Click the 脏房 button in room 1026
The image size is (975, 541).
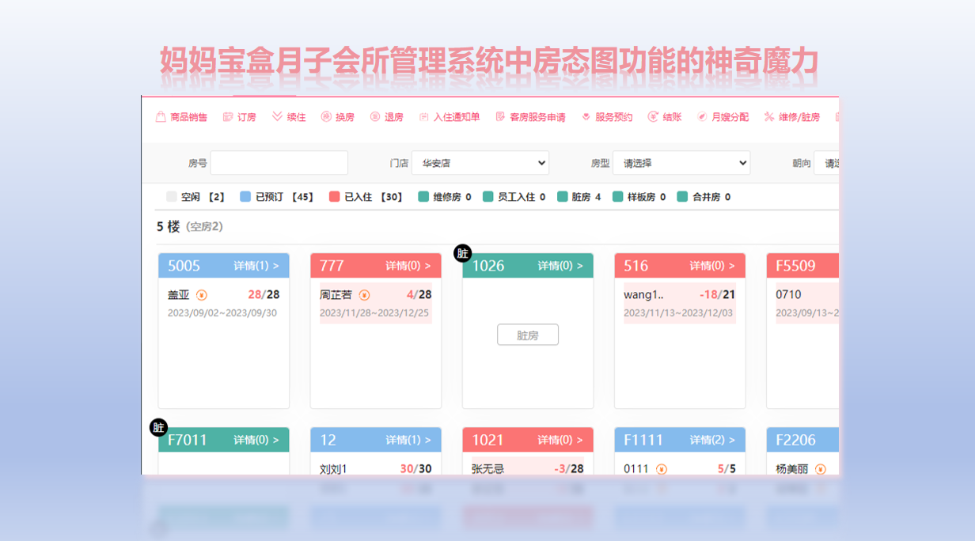pos(528,335)
